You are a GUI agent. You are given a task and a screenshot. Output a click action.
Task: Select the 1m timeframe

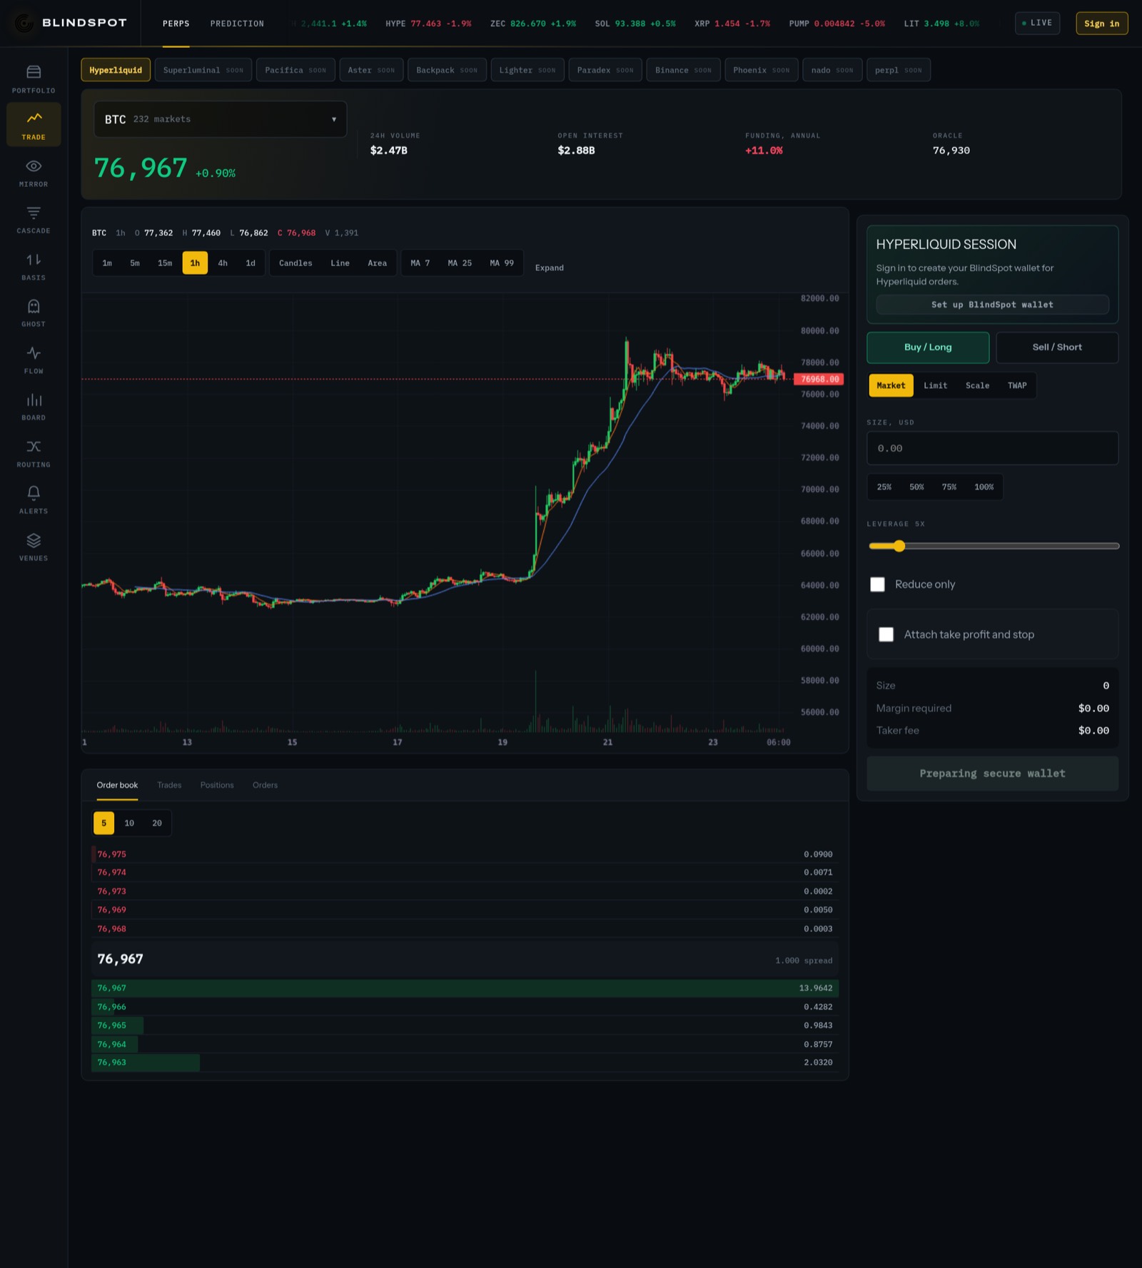[x=107, y=263]
